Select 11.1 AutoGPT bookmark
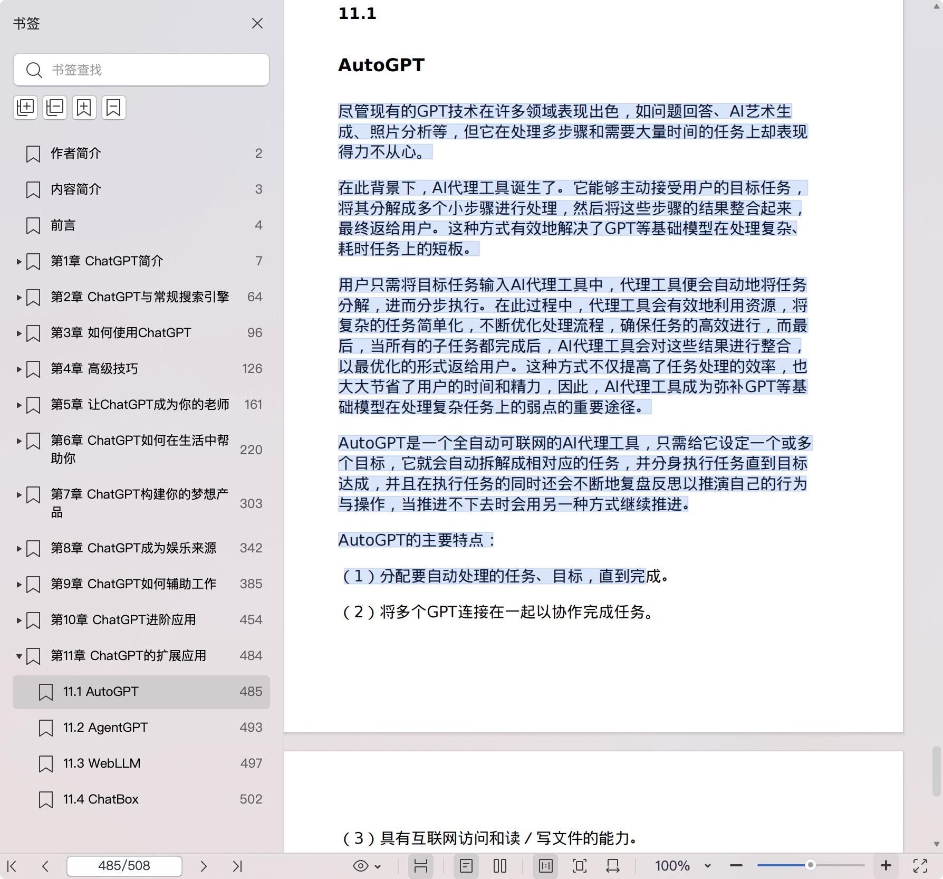The height and width of the screenshot is (879, 943). (141, 692)
